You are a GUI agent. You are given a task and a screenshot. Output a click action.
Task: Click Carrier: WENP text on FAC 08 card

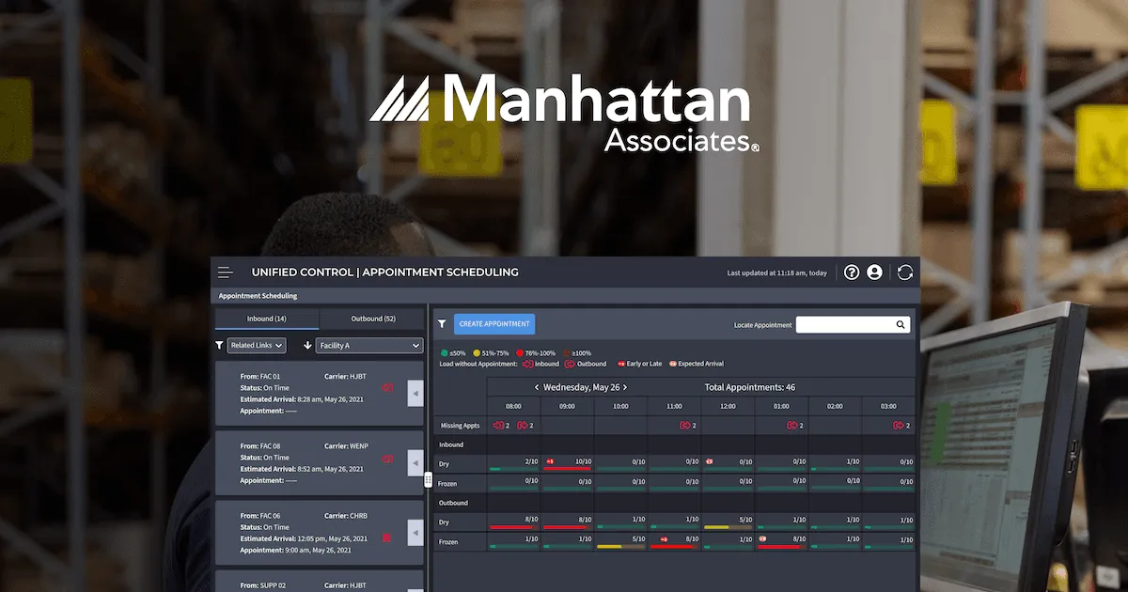pos(345,446)
